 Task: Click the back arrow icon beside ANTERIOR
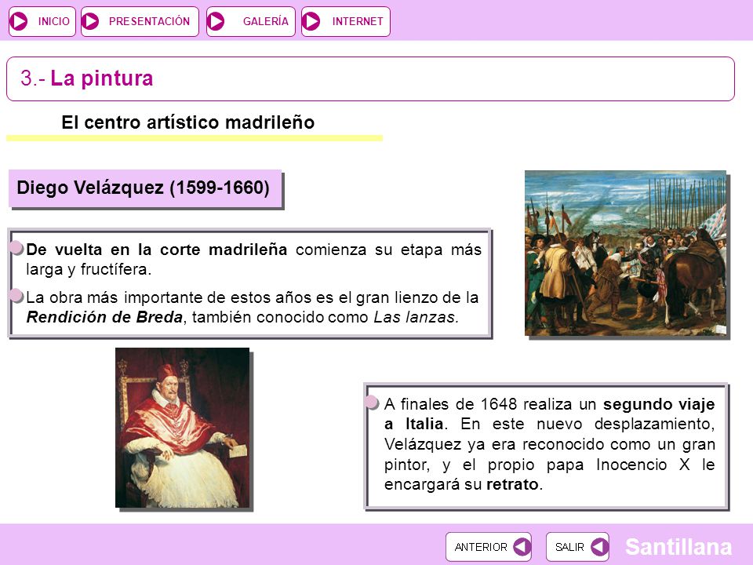coord(522,547)
